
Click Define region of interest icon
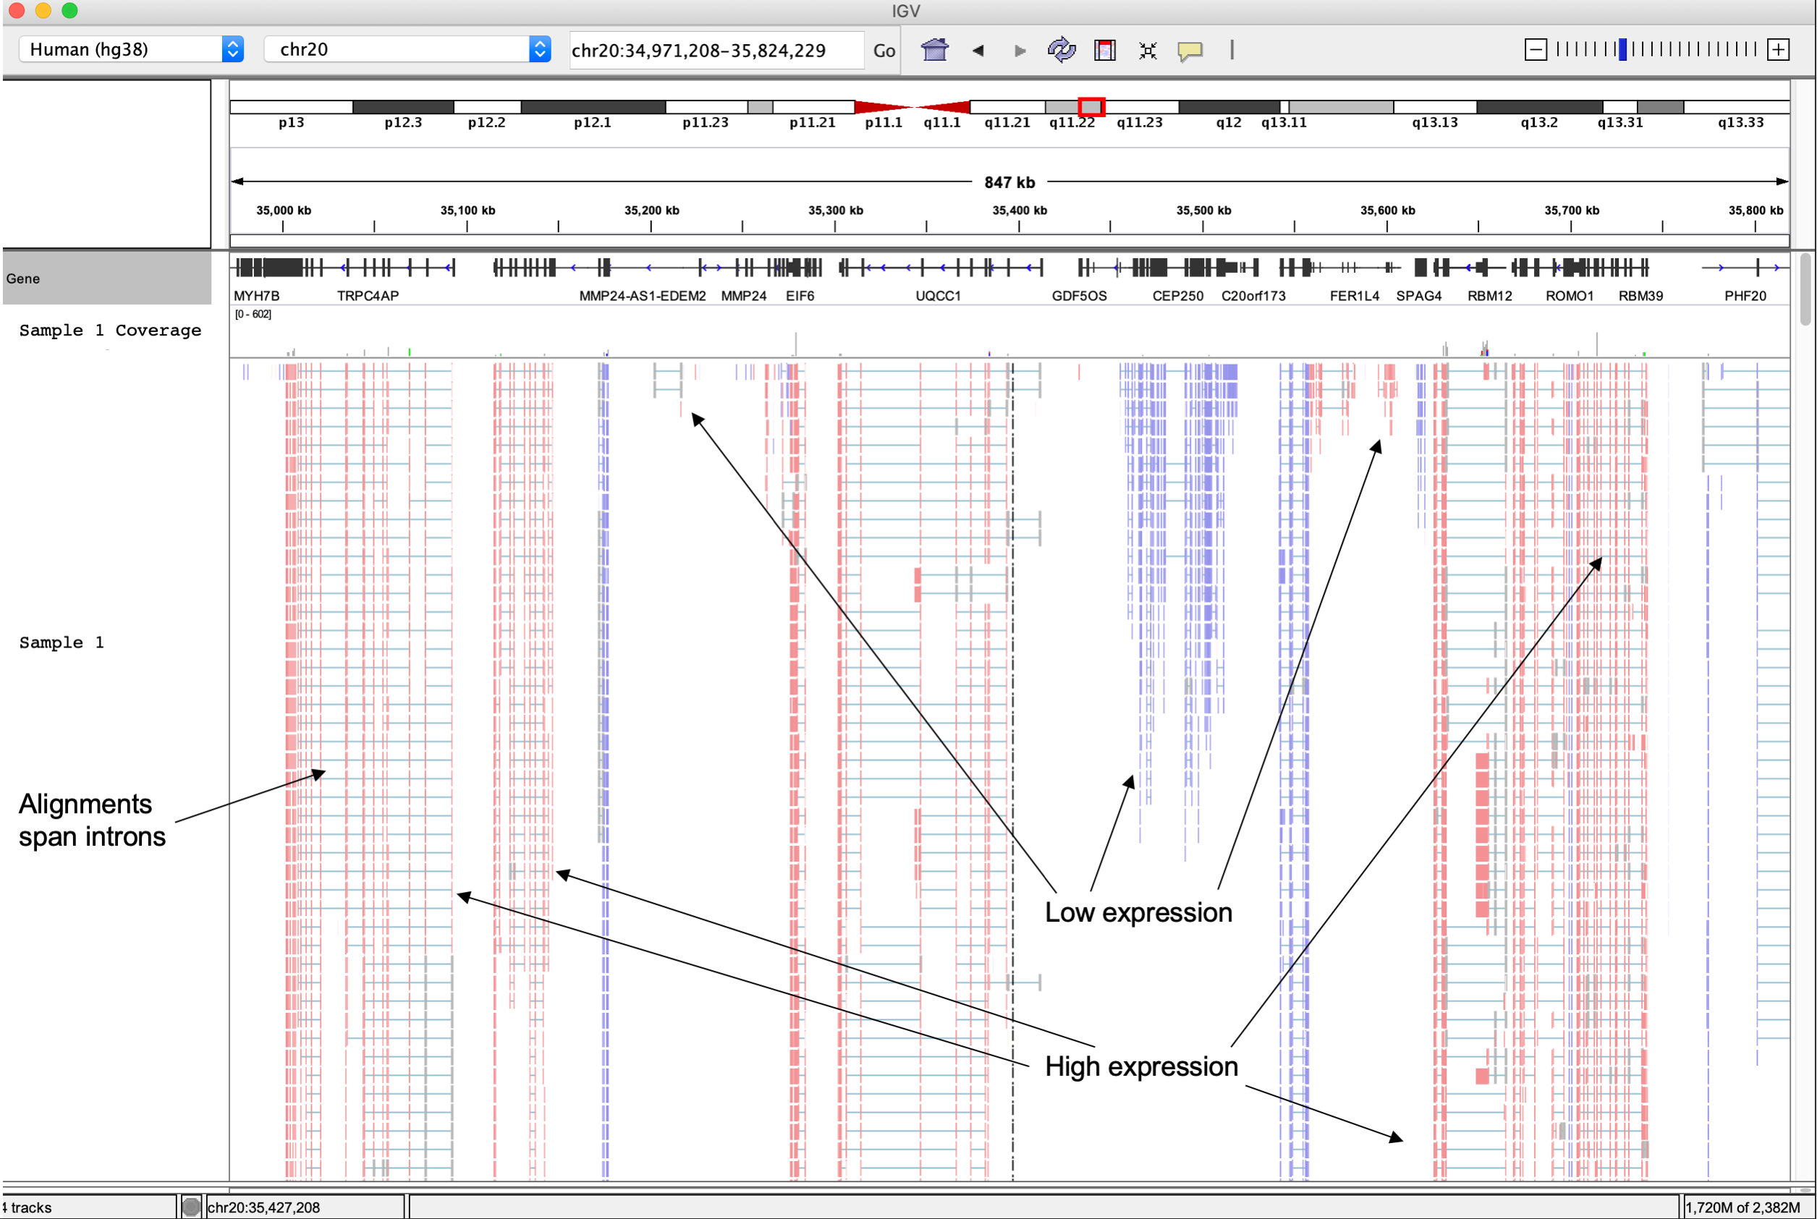coord(1104,51)
